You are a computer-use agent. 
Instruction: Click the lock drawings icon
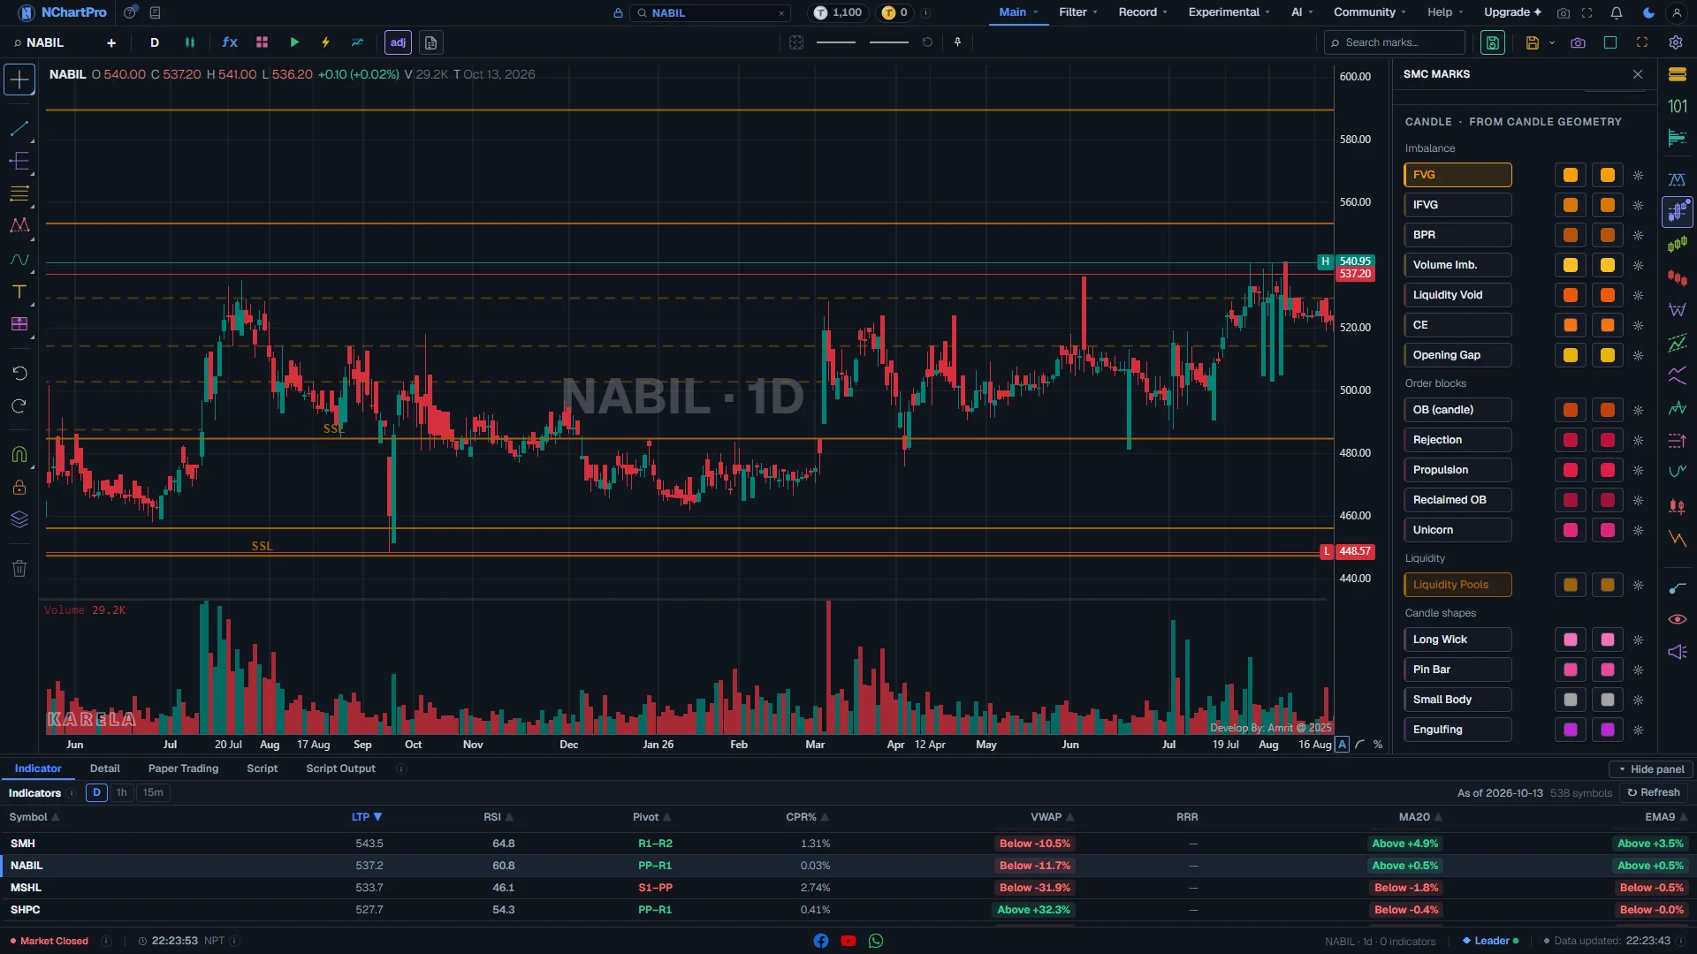(x=19, y=487)
